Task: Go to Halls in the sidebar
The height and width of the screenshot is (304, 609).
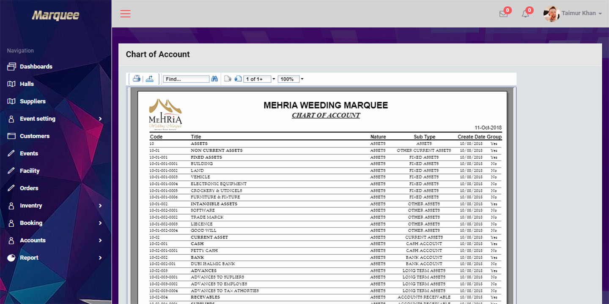Action: point(27,84)
